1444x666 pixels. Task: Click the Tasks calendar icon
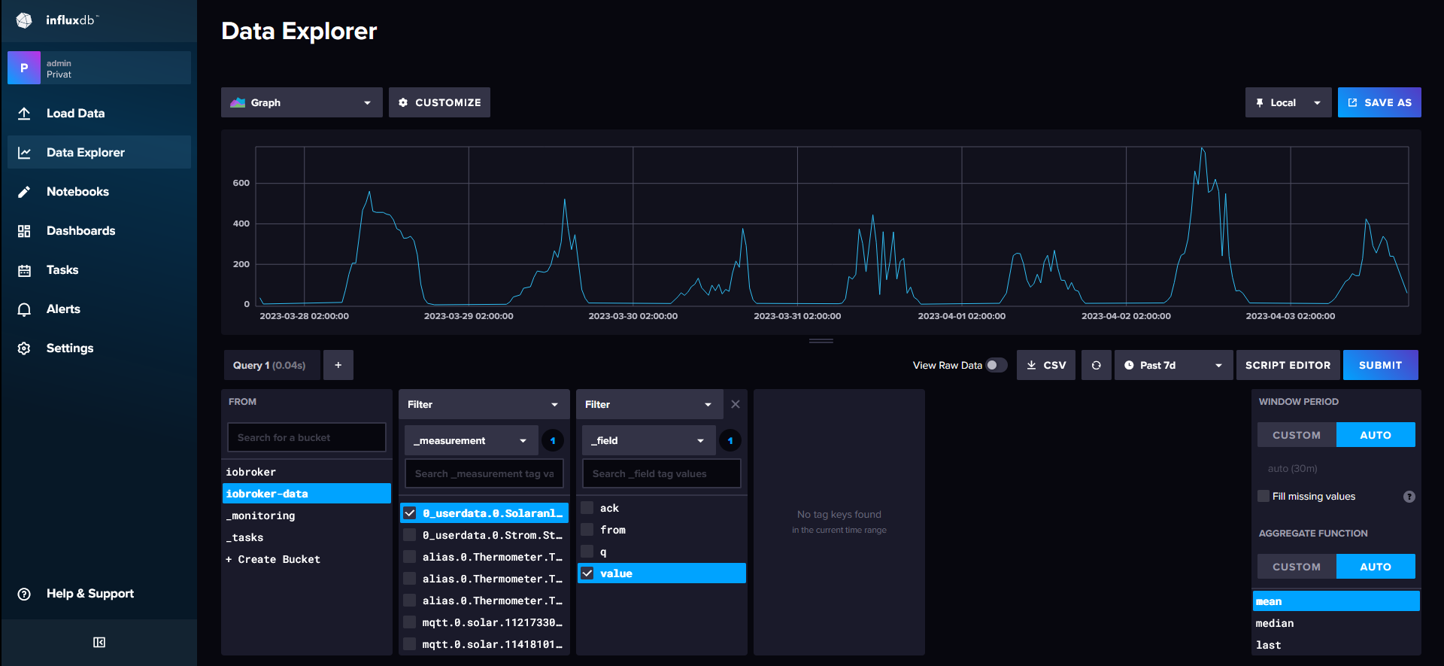[24, 269]
